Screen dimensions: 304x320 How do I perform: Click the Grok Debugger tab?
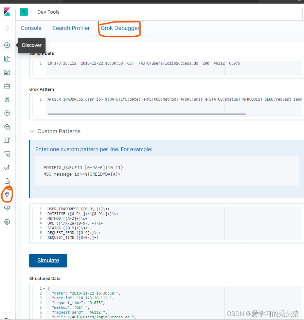click(x=119, y=28)
